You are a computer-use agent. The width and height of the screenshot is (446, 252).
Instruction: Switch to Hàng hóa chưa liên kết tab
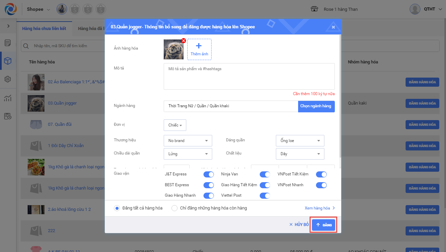(44, 29)
